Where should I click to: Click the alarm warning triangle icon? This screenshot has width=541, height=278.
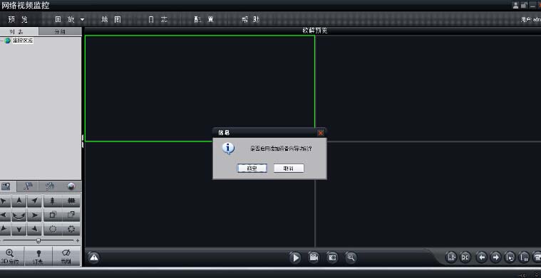tap(94, 257)
